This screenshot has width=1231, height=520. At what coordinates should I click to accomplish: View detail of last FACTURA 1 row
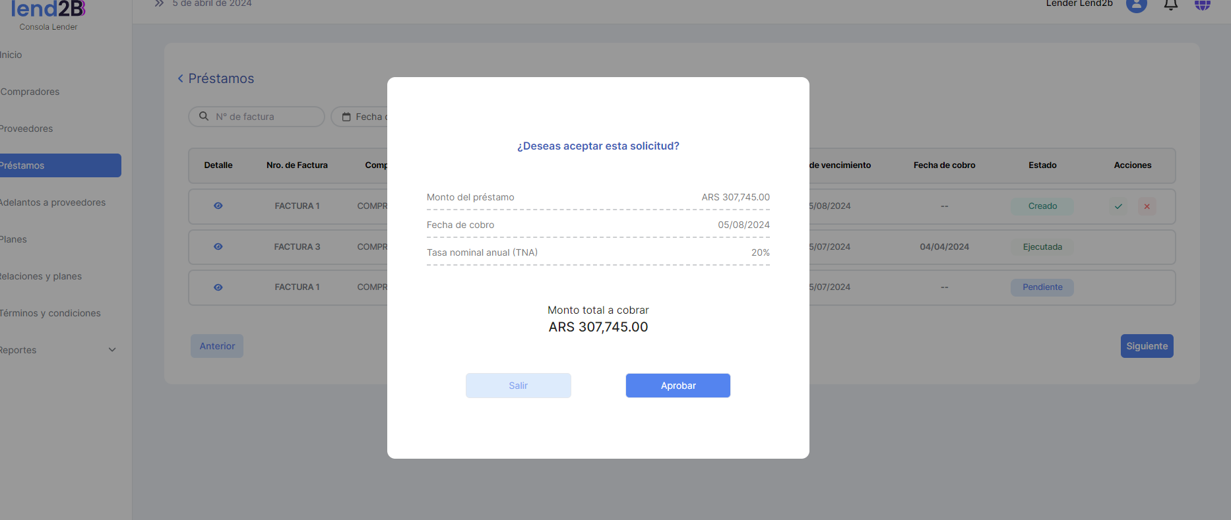point(218,287)
